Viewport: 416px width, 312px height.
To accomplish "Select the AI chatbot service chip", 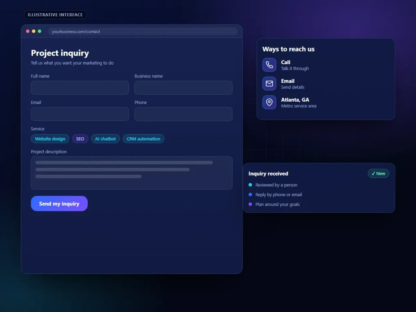I will 105,139.
